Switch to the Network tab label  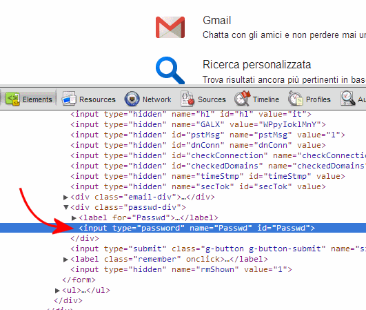(x=157, y=99)
